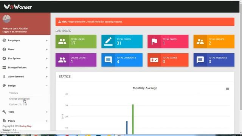Screen dimensions: 242x136
Task: Click the Total Pages label
Action: [169, 39]
